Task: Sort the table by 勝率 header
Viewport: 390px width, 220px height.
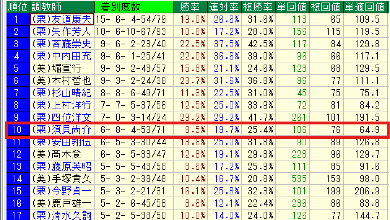Action: click(190, 7)
